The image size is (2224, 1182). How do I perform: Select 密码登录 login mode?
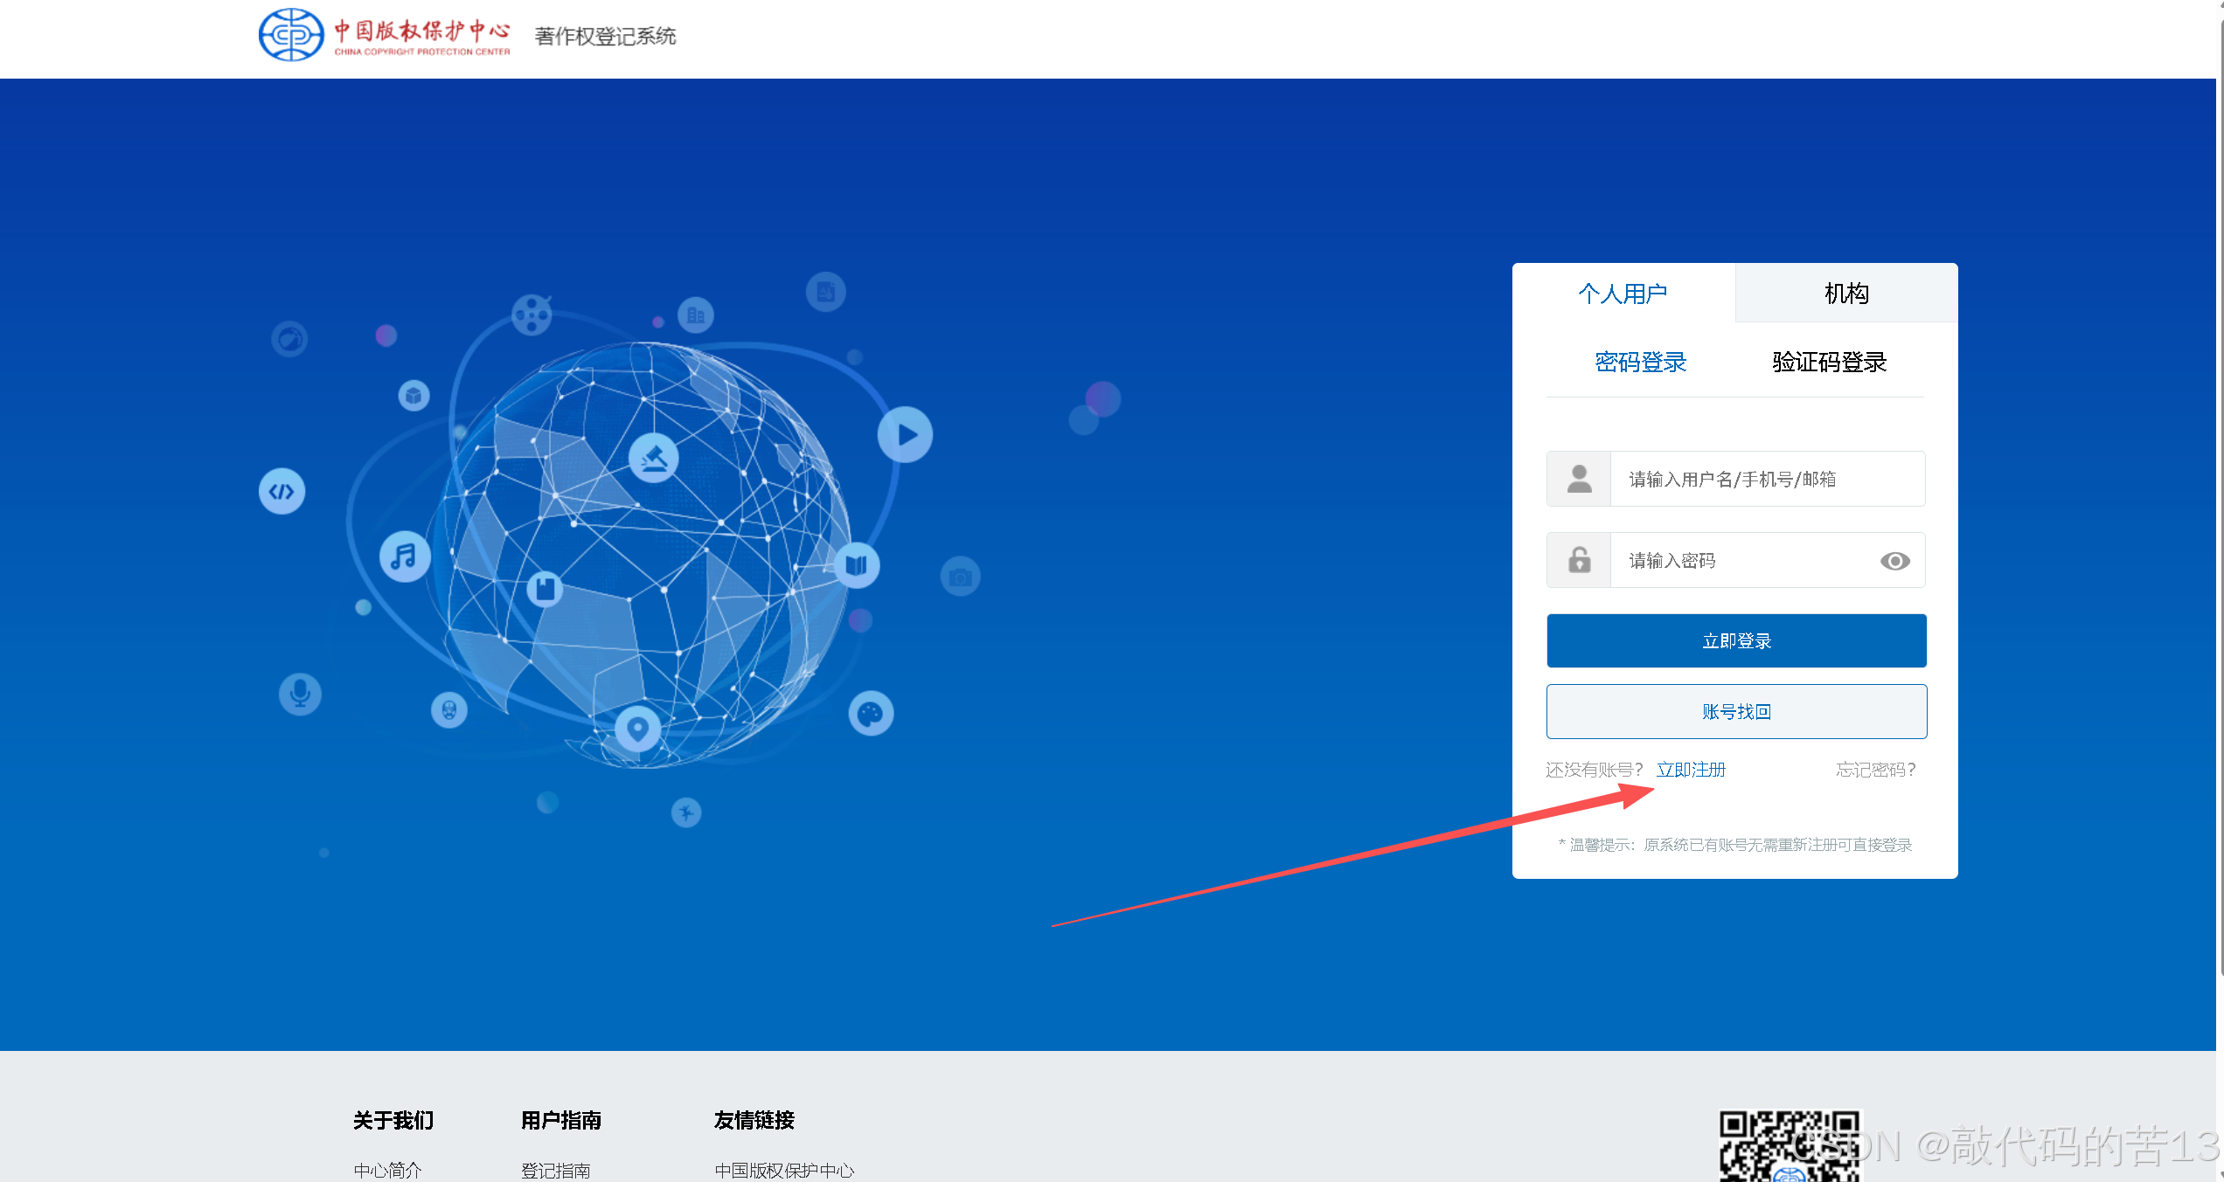[1640, 362]
